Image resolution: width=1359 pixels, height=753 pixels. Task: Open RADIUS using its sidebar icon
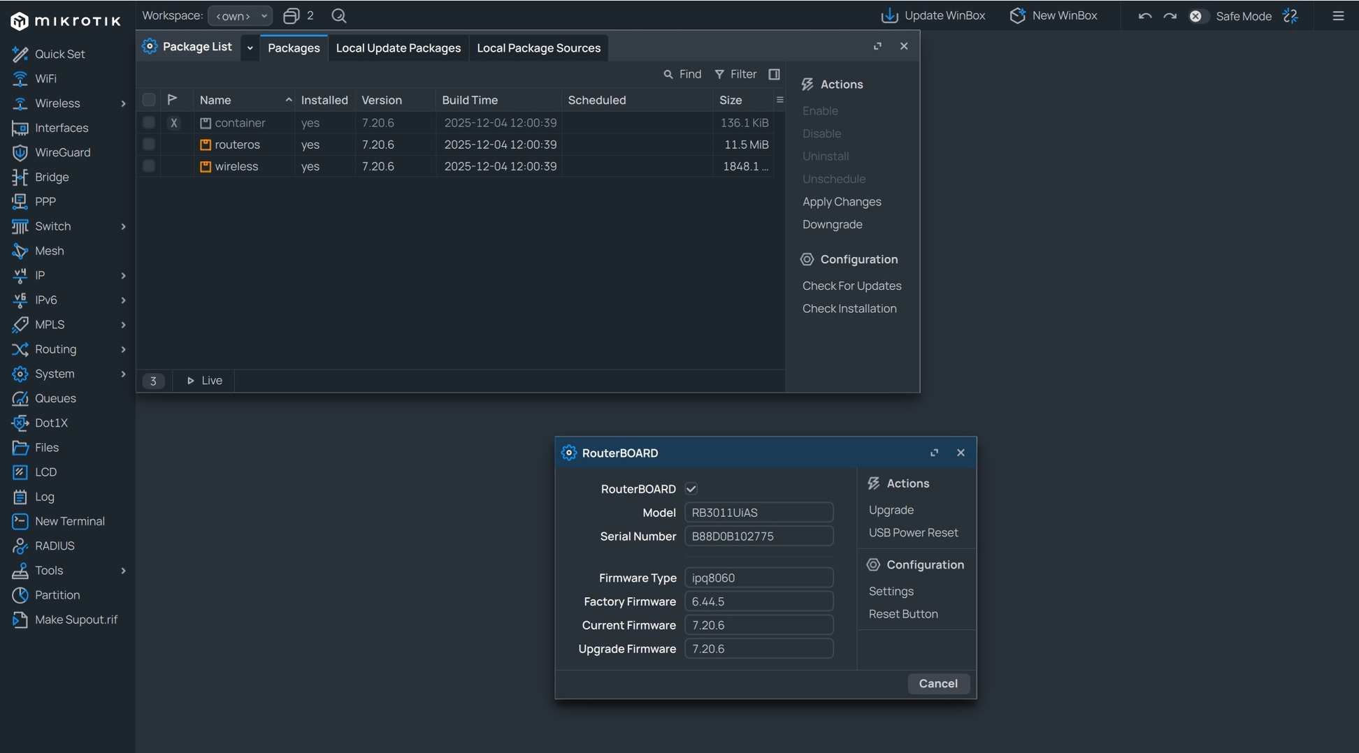(x=20, y=546)
